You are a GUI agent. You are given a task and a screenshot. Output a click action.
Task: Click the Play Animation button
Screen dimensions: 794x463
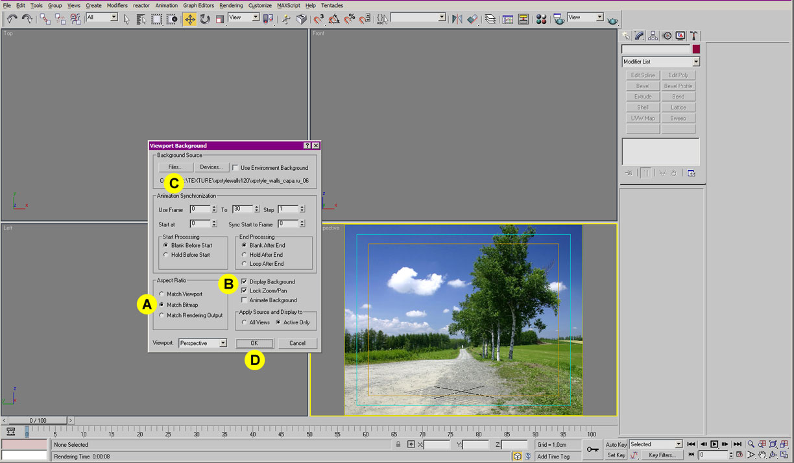pos(714,444)
